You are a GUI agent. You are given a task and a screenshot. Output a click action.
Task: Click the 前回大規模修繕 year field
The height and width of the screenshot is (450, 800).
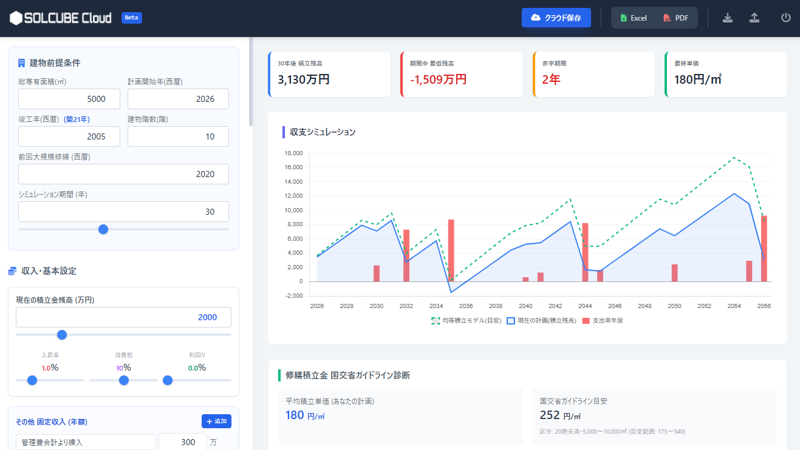[x=123, y=174]
